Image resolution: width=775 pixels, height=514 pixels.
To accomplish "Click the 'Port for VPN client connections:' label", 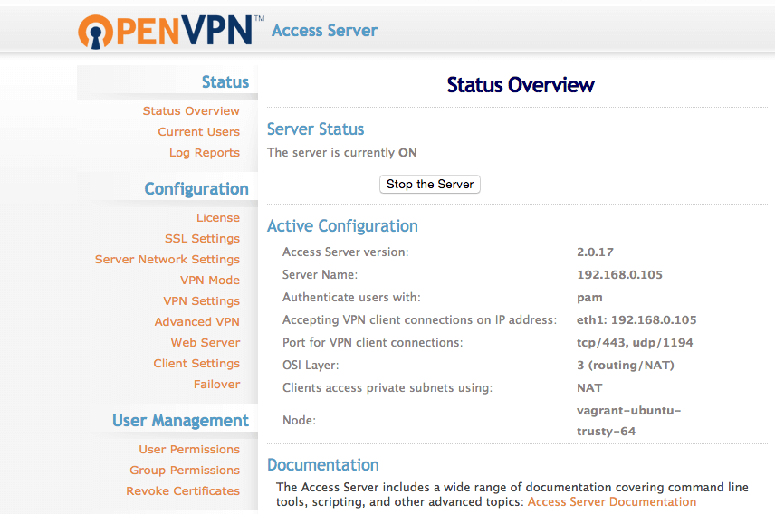I will [x=373, y=343].
